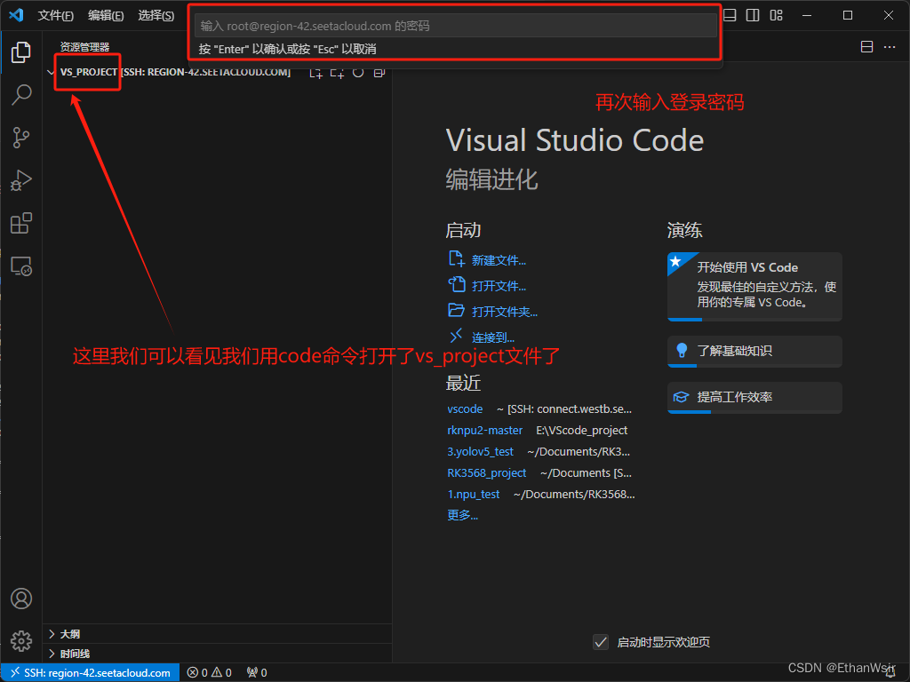Open recent folder 1.npu_test
Image resolution: width=910 pixels, height=682 pixels.
473,494
